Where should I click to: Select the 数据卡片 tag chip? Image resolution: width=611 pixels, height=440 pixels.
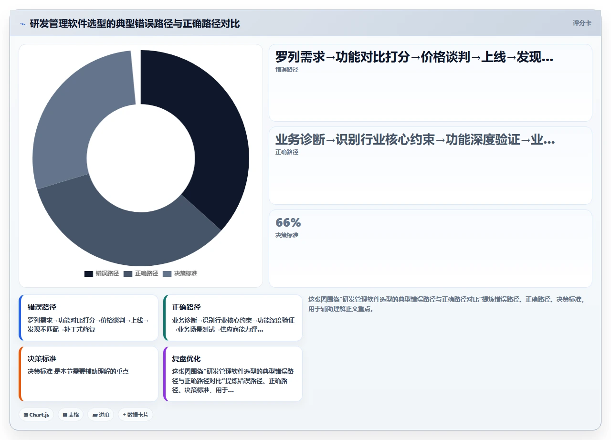[136, 415]
